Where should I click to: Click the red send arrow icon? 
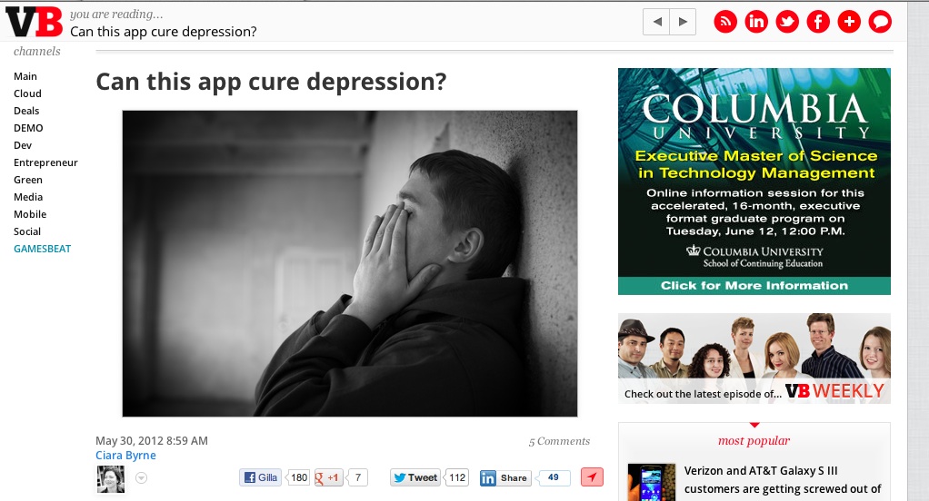[x=592, y=477]
